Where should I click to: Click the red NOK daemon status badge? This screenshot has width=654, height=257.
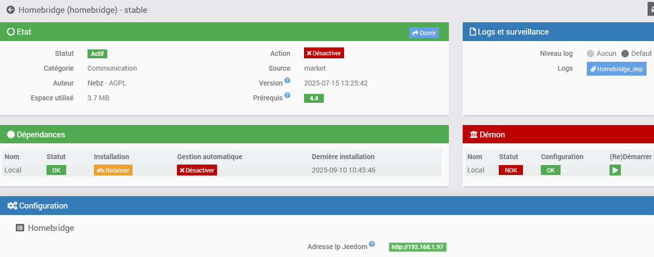pyautogui.click(x=511, y=170)
